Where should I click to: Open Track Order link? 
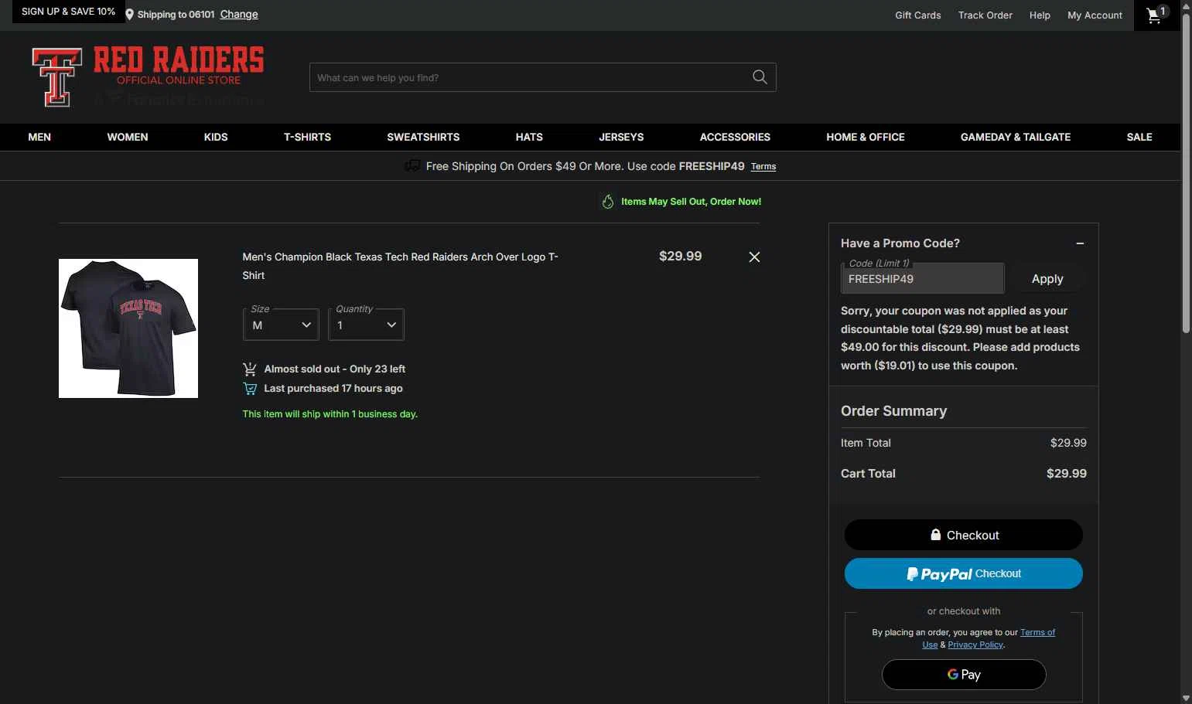[x=985, y=15]
